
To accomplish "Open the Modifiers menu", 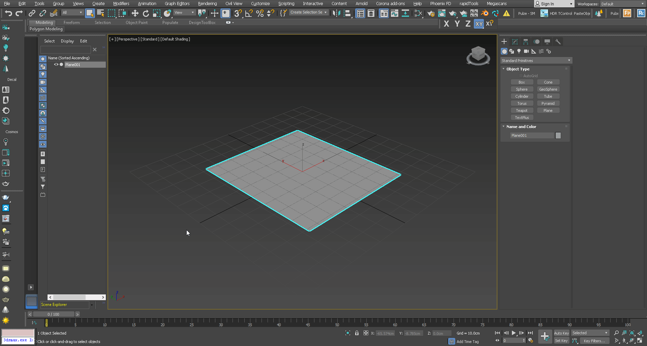I will (121, 4).
